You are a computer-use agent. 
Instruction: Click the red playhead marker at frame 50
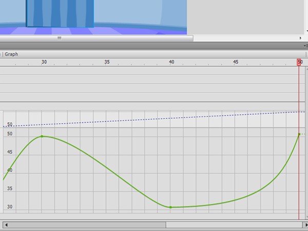click(299, 62)
